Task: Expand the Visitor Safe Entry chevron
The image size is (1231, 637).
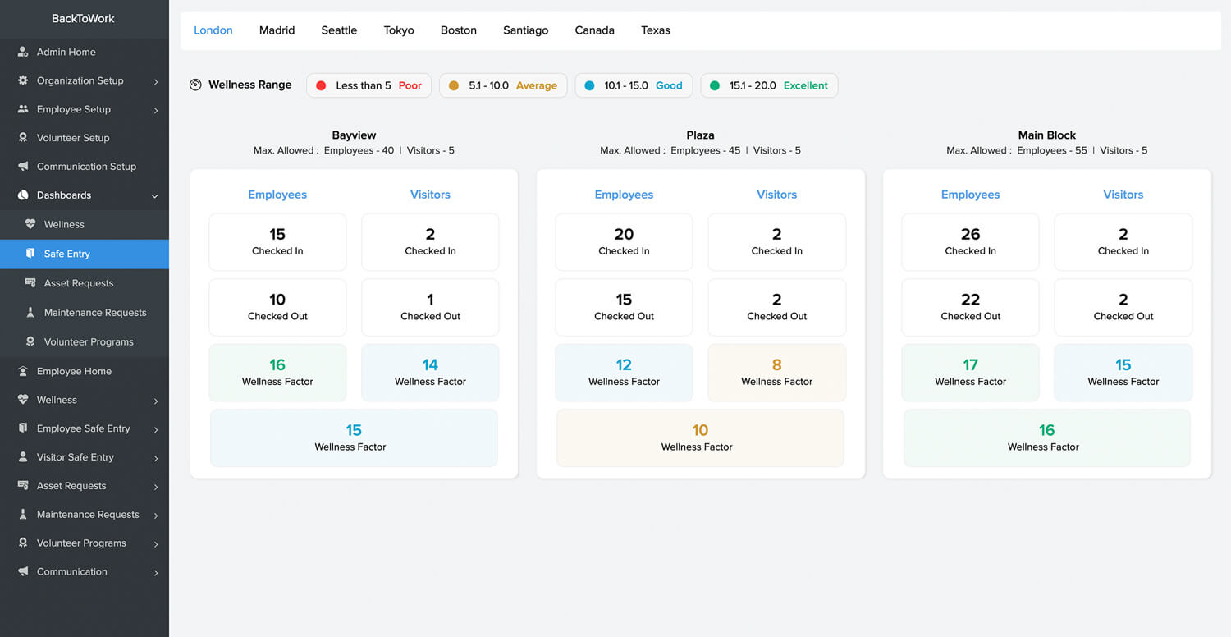Action: point(155,458)
